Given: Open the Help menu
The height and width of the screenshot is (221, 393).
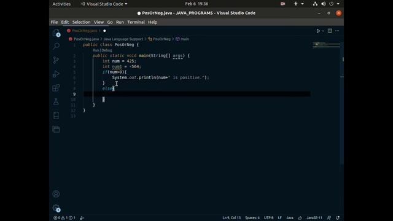Looking at the screenshot, I should [152, 22].
